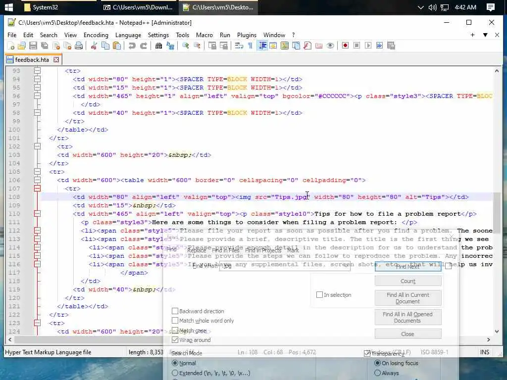Screen dimensions: 507x380
Task: Collapse the fold marker on line 102
Action: pyautogui.click(x=37, y=146)
